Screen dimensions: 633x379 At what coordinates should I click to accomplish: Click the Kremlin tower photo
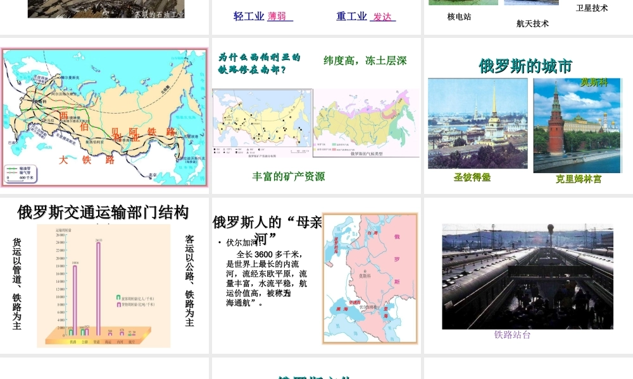coord(577,126)
